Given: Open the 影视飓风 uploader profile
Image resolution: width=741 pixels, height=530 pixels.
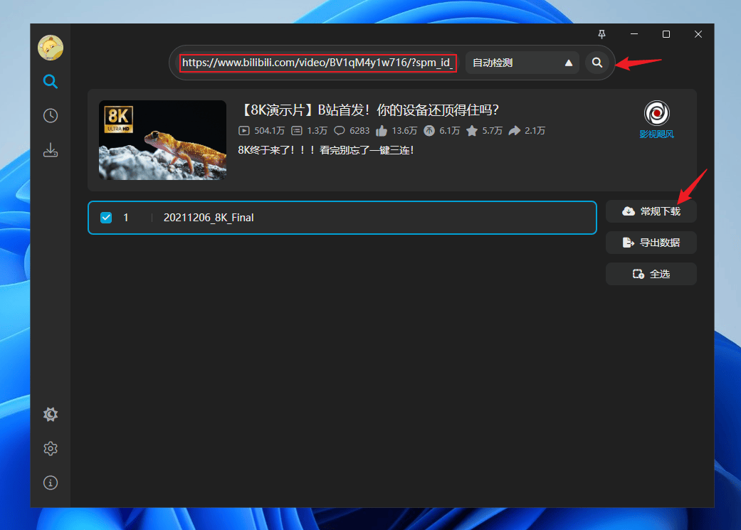Looking at the screenshot, I should click(x=656, y=119).
